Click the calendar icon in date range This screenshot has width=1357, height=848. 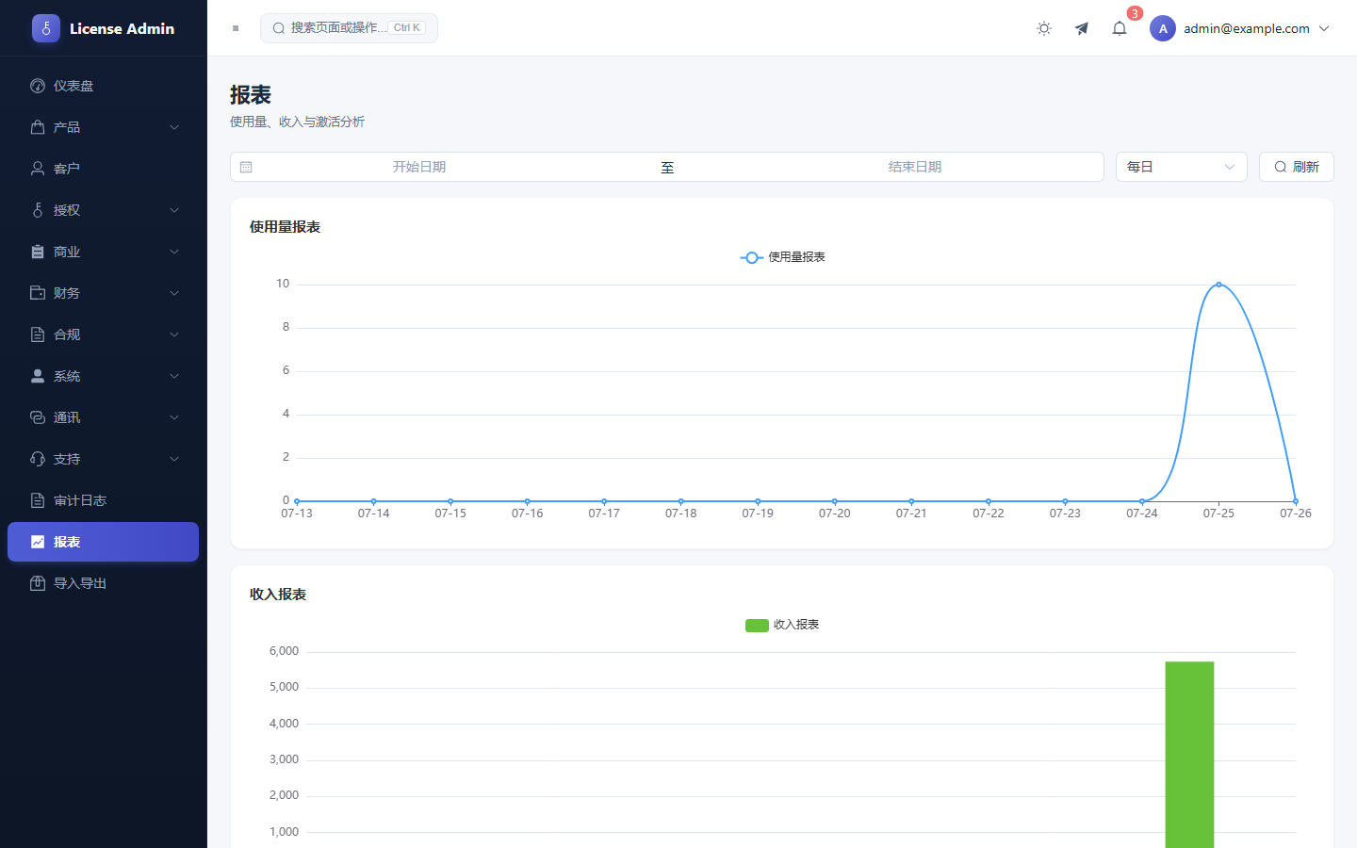pos(246,167)
